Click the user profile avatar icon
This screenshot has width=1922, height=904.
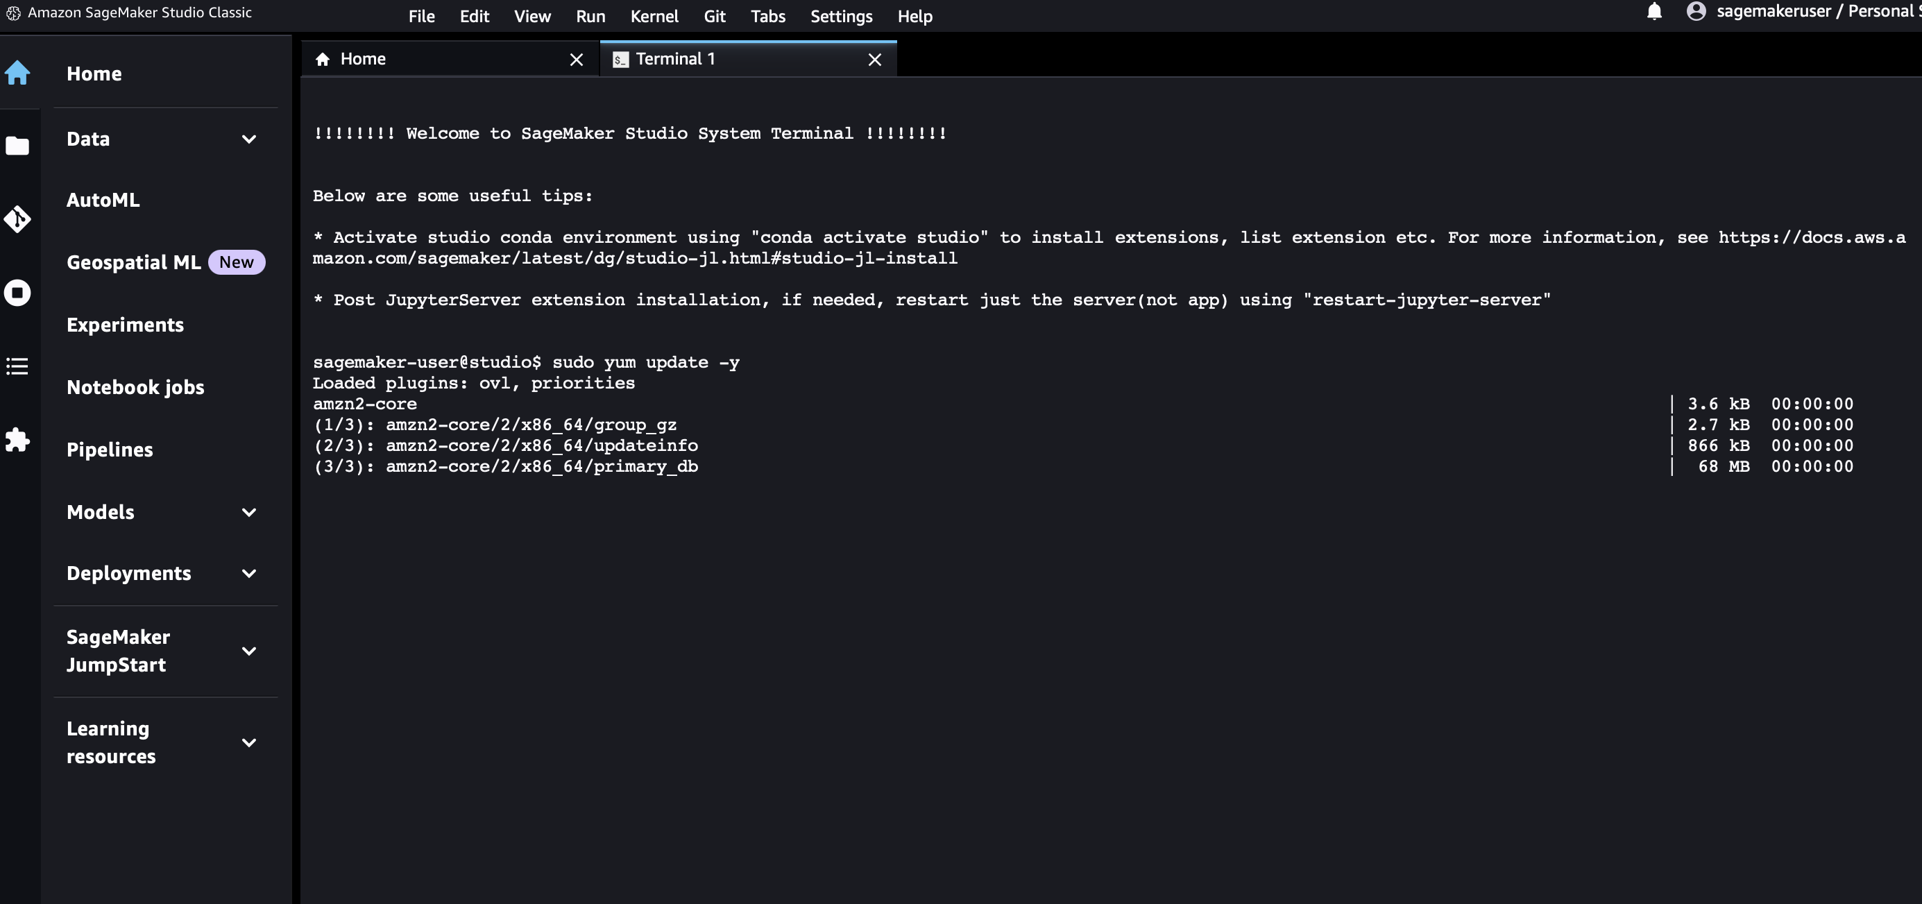pyautogui.click(x=1695, y=12)
